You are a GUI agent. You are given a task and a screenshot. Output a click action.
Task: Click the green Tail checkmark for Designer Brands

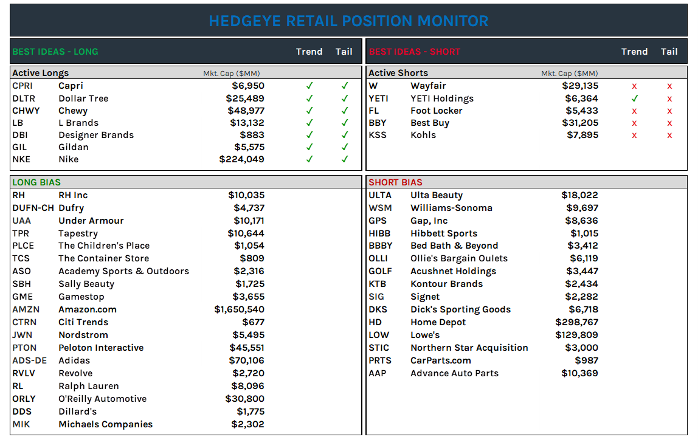click(345, 134)
